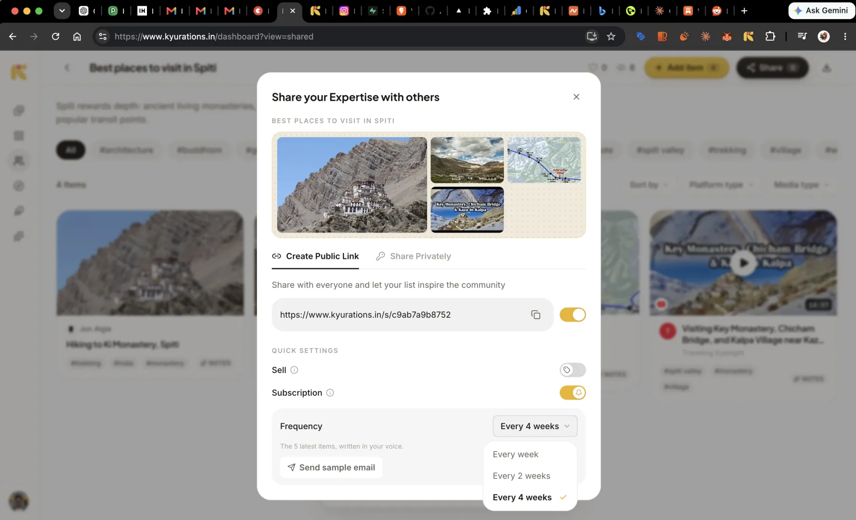The height and width of the screenshot is (520, 856).
Task: Click the Ask Gemini button
Action: pos(821,10)
